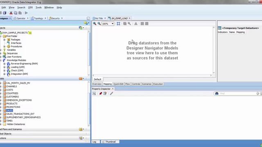Viewport: 262px width, 147px height.
Task: Click the pin icon in Property Inspector
Action: coord(100,94)
